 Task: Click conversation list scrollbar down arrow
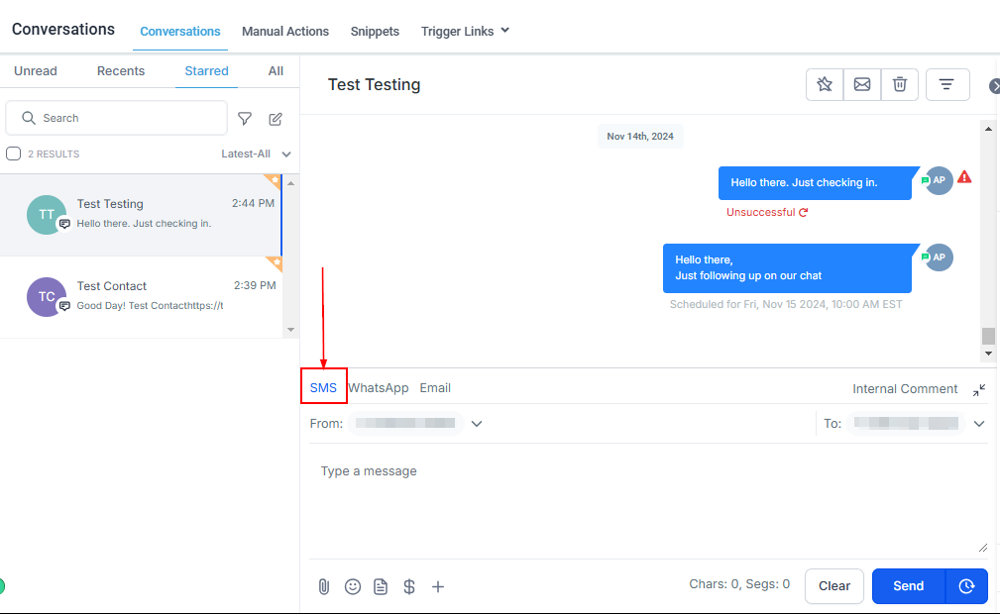point(290,330)
